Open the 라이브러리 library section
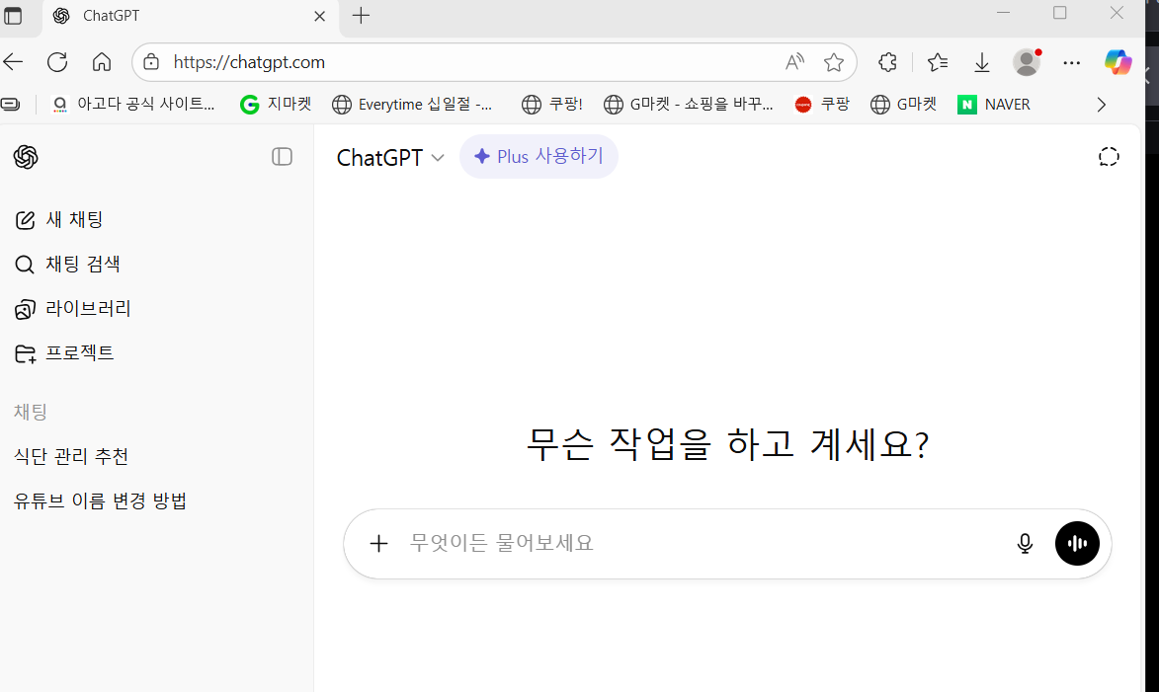The width and height of the screenshot is (1159, 692). 72,308
